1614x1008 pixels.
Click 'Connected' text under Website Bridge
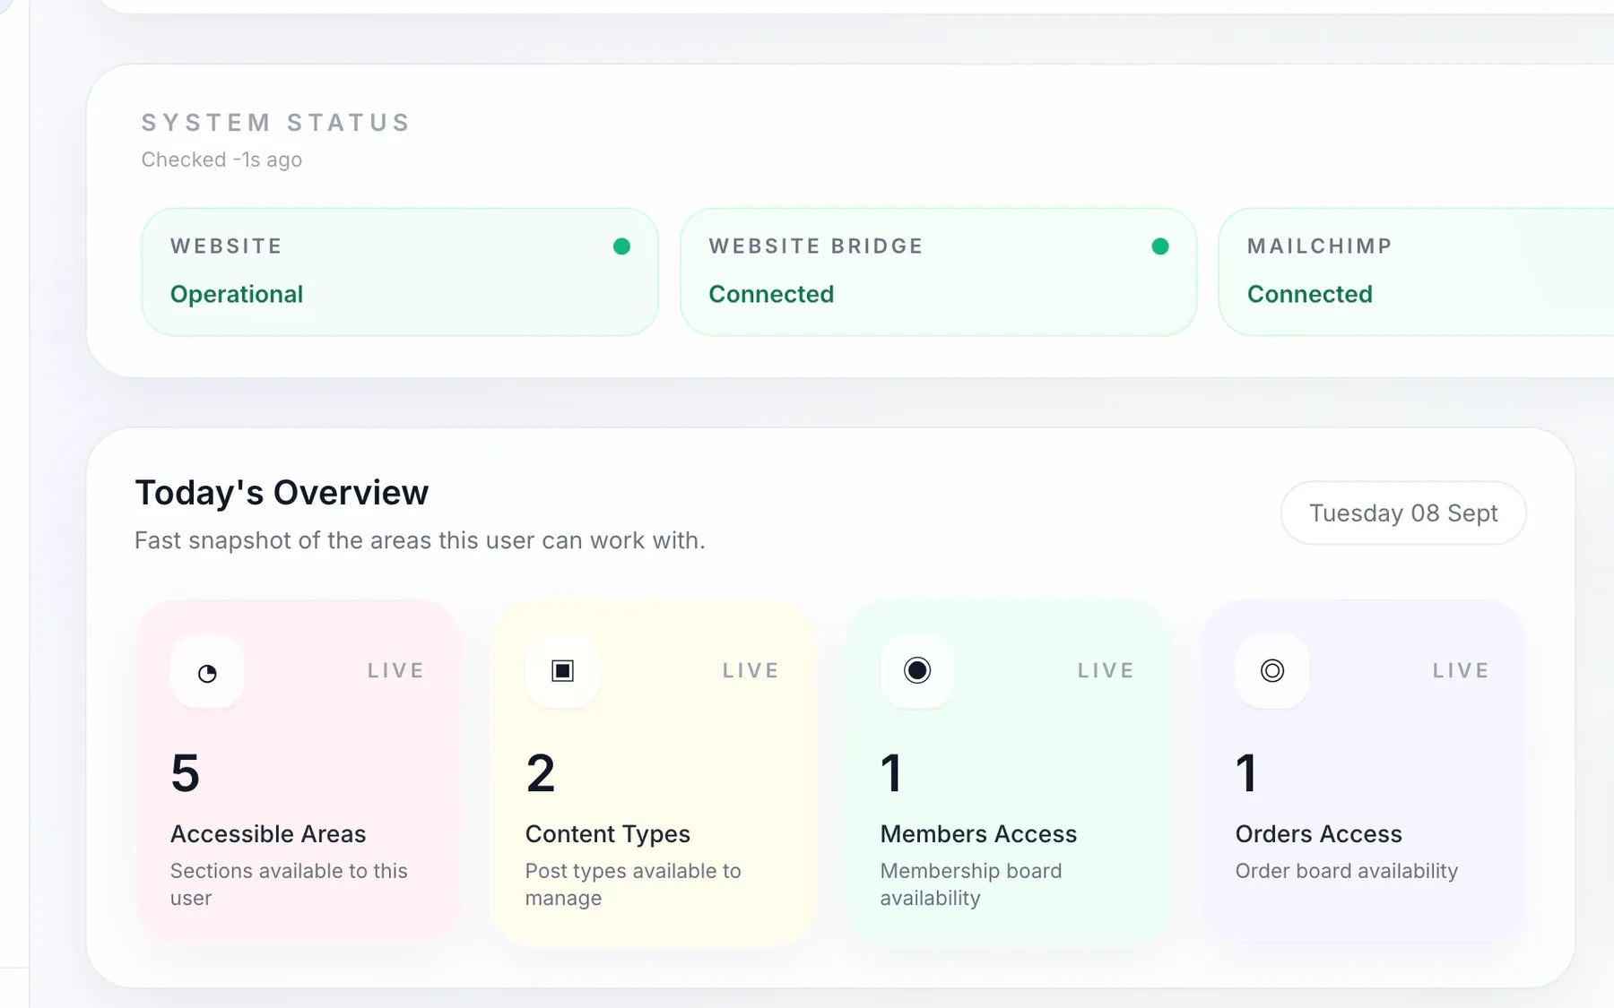click(771, 294)
